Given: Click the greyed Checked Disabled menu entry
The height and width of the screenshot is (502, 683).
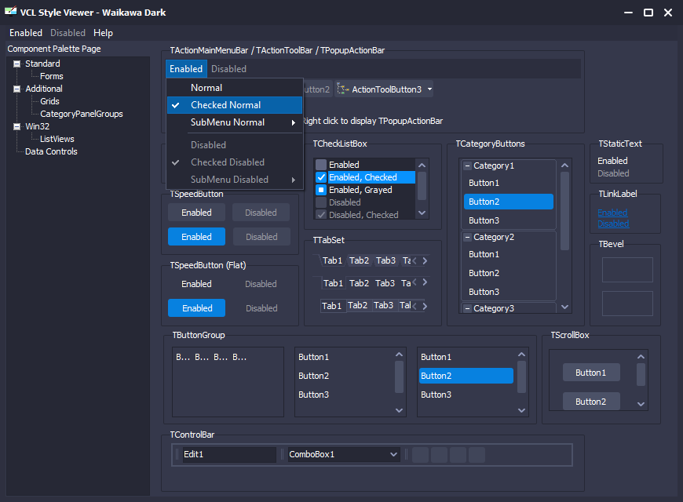Looking at the screenshot, I should click(x=235, y=162).
